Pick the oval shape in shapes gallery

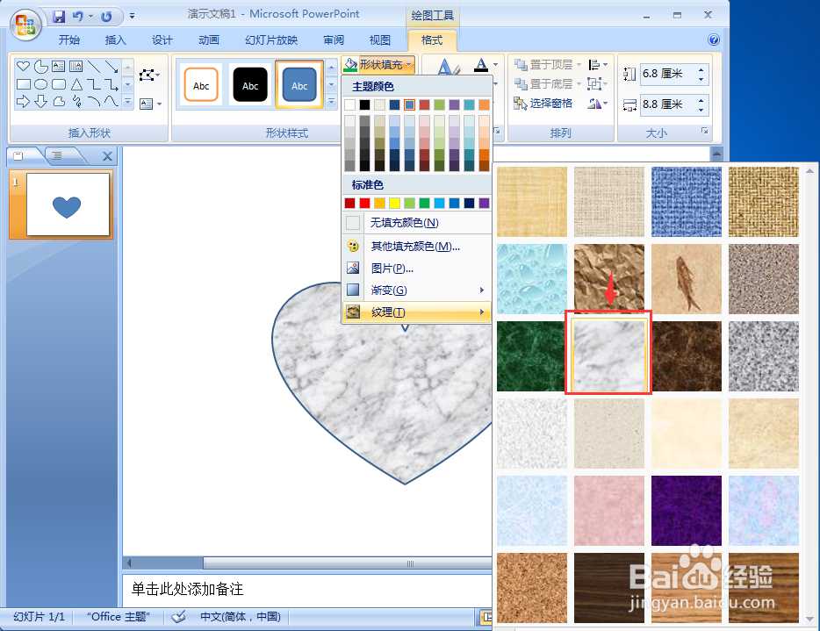tap(40, 84)
